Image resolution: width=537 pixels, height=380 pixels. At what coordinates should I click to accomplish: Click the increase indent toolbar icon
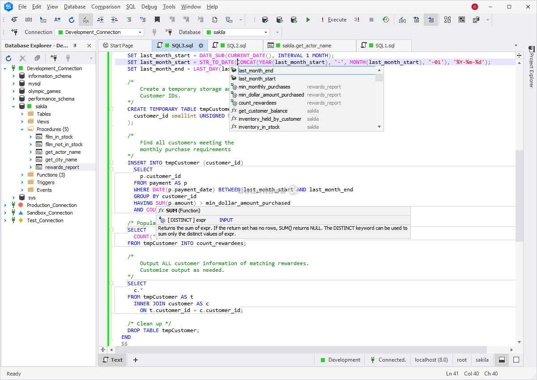click(115, 20)
